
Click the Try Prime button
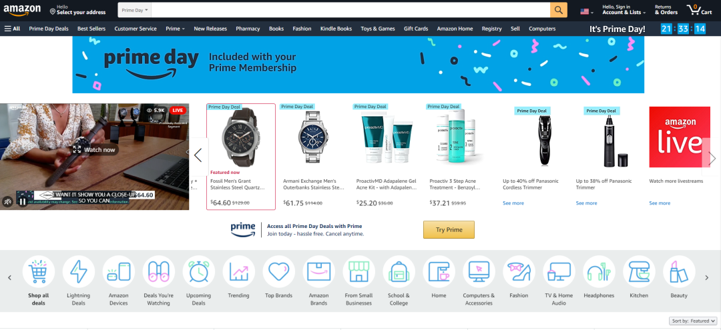tap(449, 230)
